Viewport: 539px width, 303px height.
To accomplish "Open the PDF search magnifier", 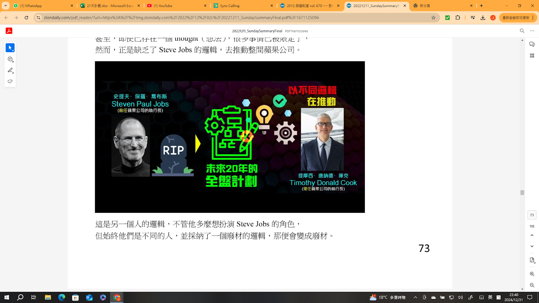I will [x=522, y=31].
